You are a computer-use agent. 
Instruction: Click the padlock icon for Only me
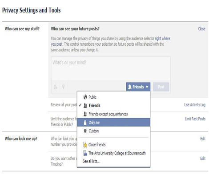tap(85, 123)
